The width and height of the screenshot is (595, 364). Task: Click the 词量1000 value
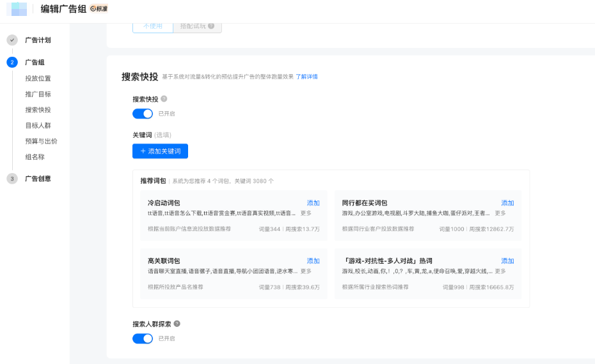coord(452,229)
